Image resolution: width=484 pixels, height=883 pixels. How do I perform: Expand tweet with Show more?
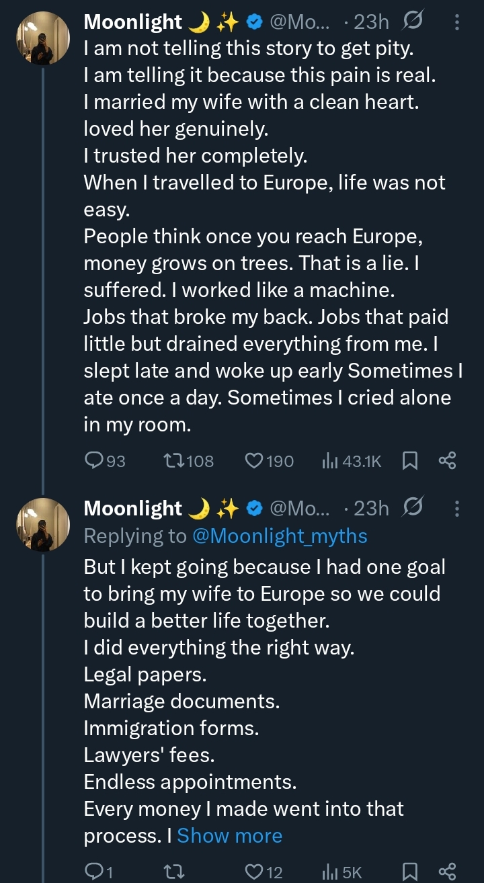tap(229, 835)
